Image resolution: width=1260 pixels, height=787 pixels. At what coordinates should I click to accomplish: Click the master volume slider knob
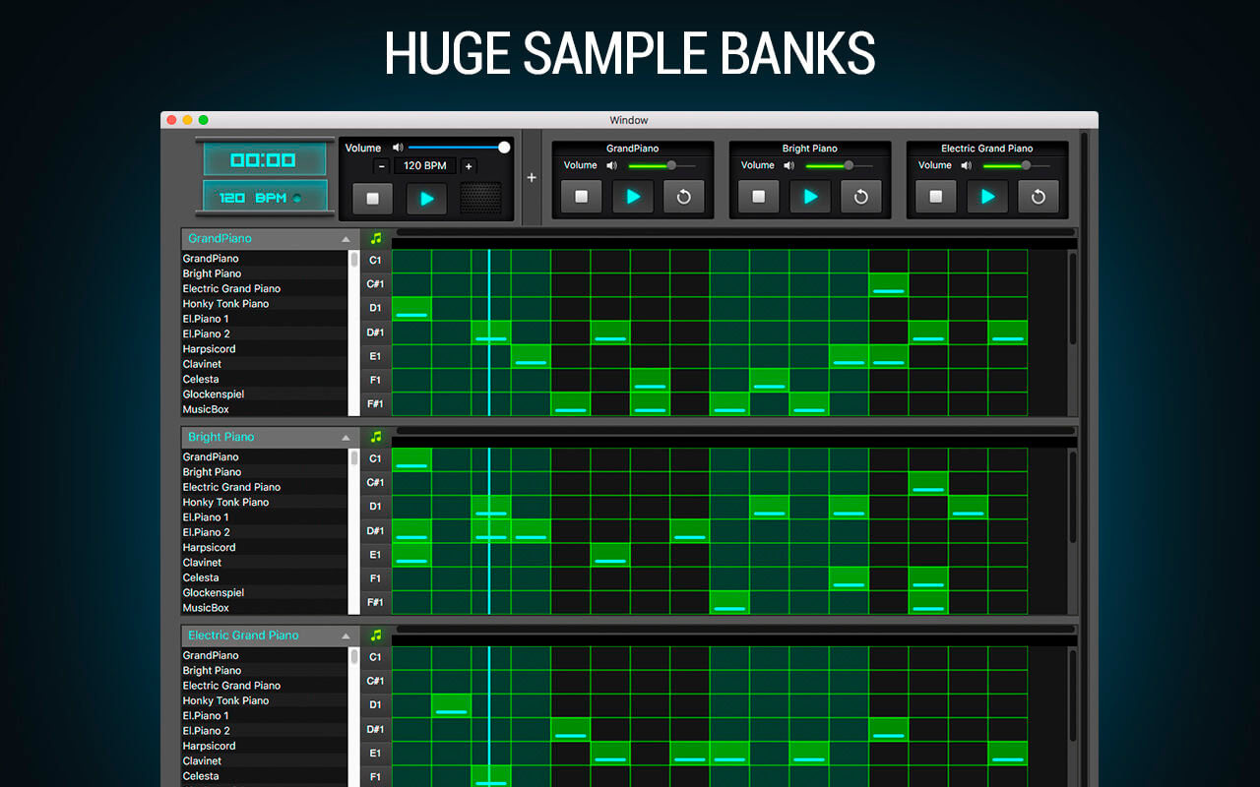tap(504, 148)
